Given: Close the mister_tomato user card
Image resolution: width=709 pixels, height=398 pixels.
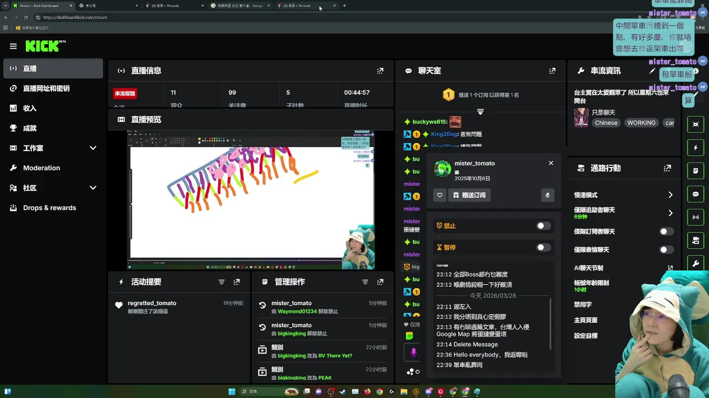Looking at the screenshot, I should pyautogui.click(x=551, y=163).
